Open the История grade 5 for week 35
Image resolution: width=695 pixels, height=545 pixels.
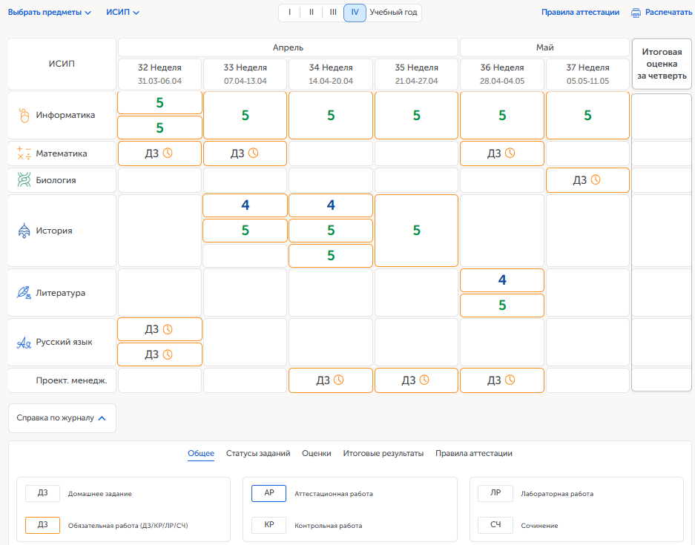[x=416, y=231]
